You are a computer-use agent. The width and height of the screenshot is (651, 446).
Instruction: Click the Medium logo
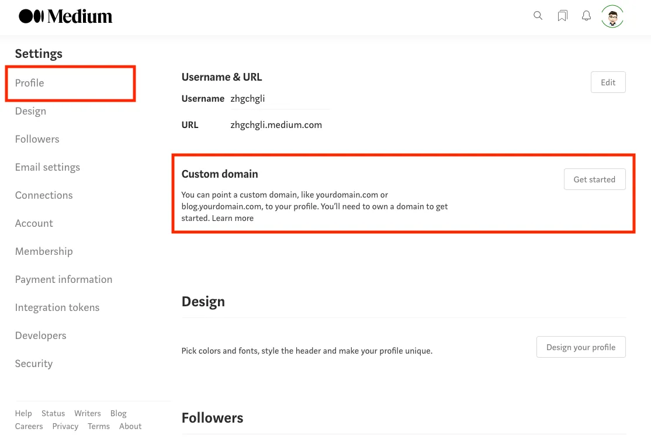pyautogui.click(x=65, y=16)
